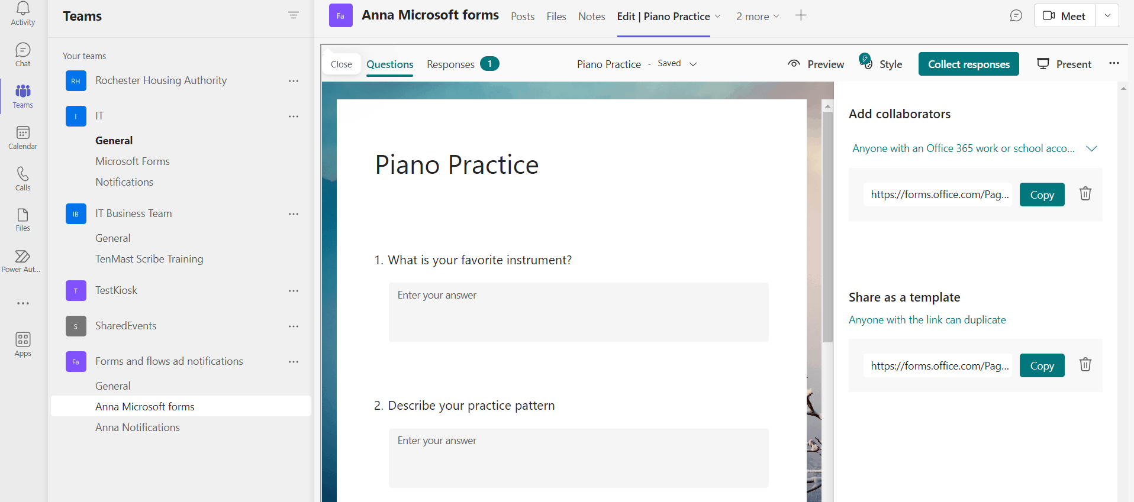
Task: Click the Piano Practice form title
Action: pos(457,165)
